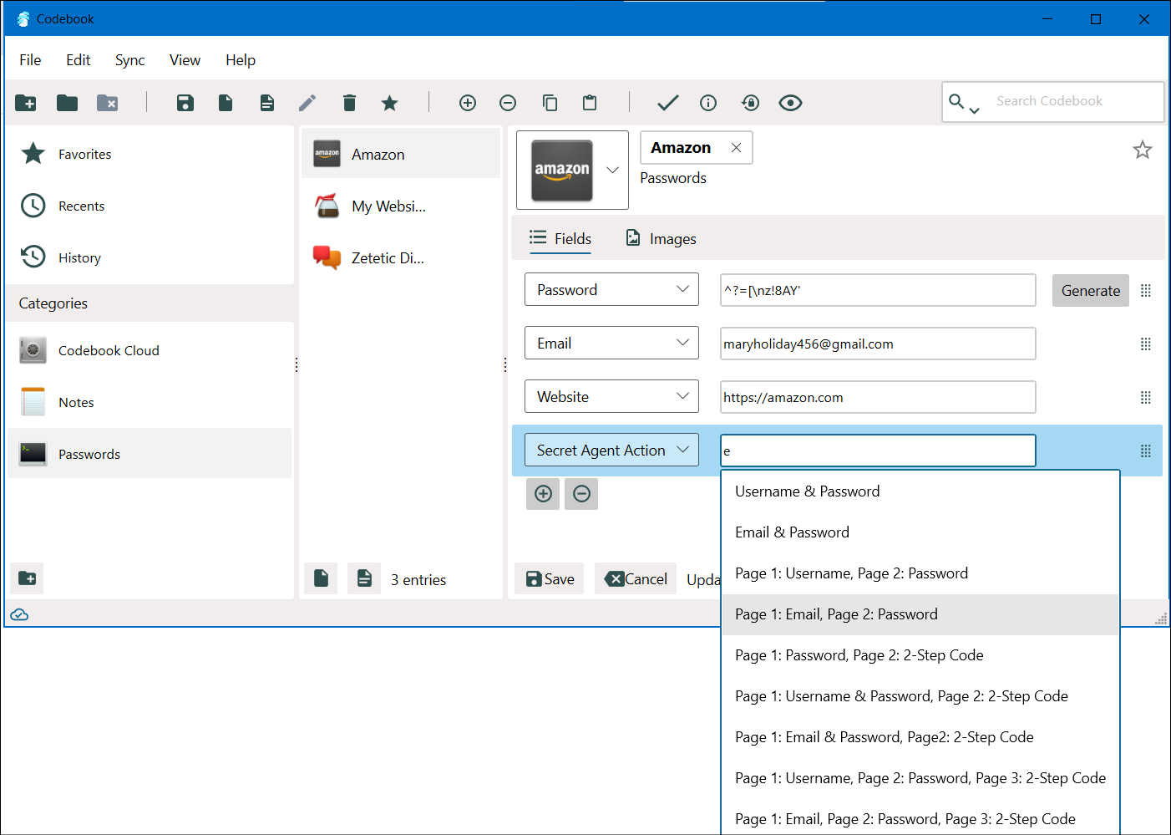The image size is (1171, 835).
Task: Click the new note toolbar icon
Action: click(266, 103)
